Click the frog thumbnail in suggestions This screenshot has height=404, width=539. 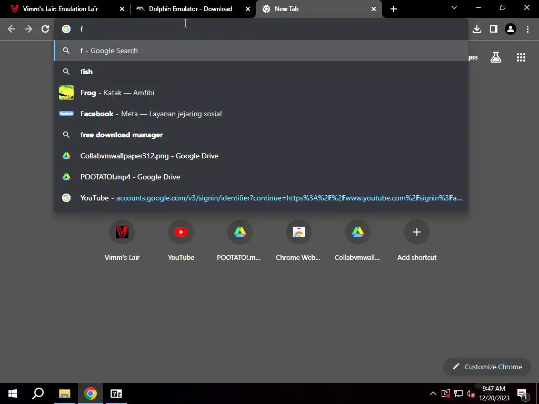66,93
